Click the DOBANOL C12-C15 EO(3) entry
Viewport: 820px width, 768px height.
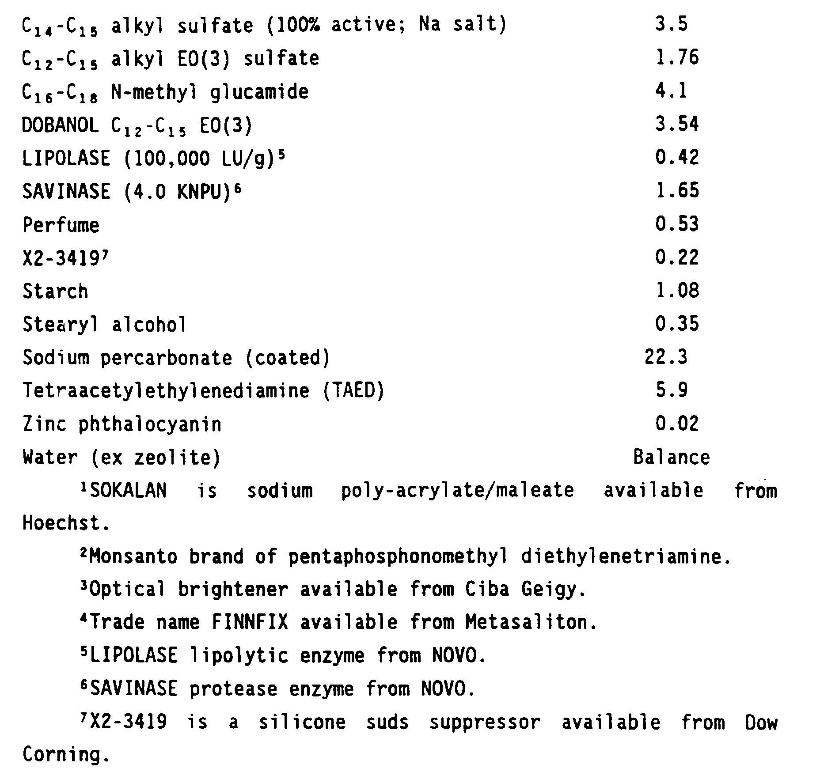[137, 125]
